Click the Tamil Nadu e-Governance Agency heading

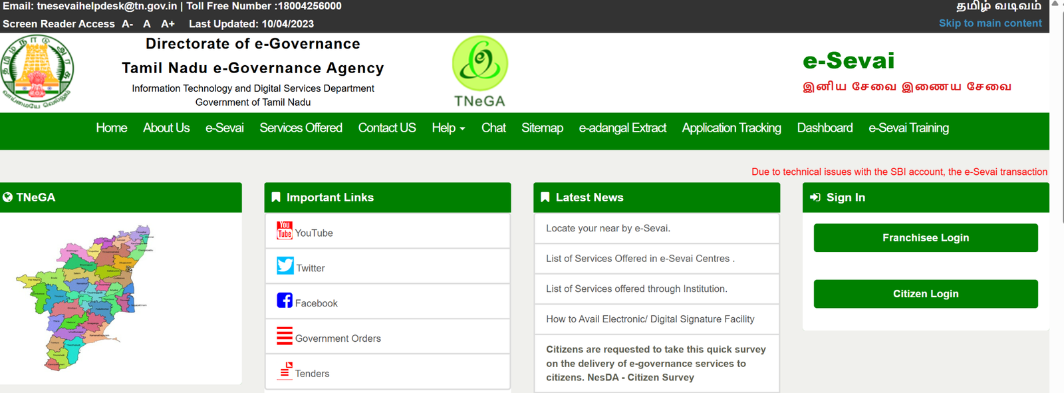pos(253,68)
